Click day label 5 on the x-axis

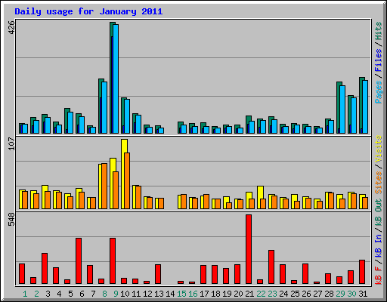click(70, 294)
